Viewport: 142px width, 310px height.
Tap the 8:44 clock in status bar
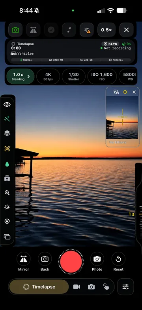tap(26, 10)
